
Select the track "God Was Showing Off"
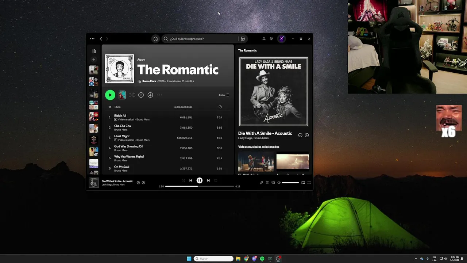(129, 146)
